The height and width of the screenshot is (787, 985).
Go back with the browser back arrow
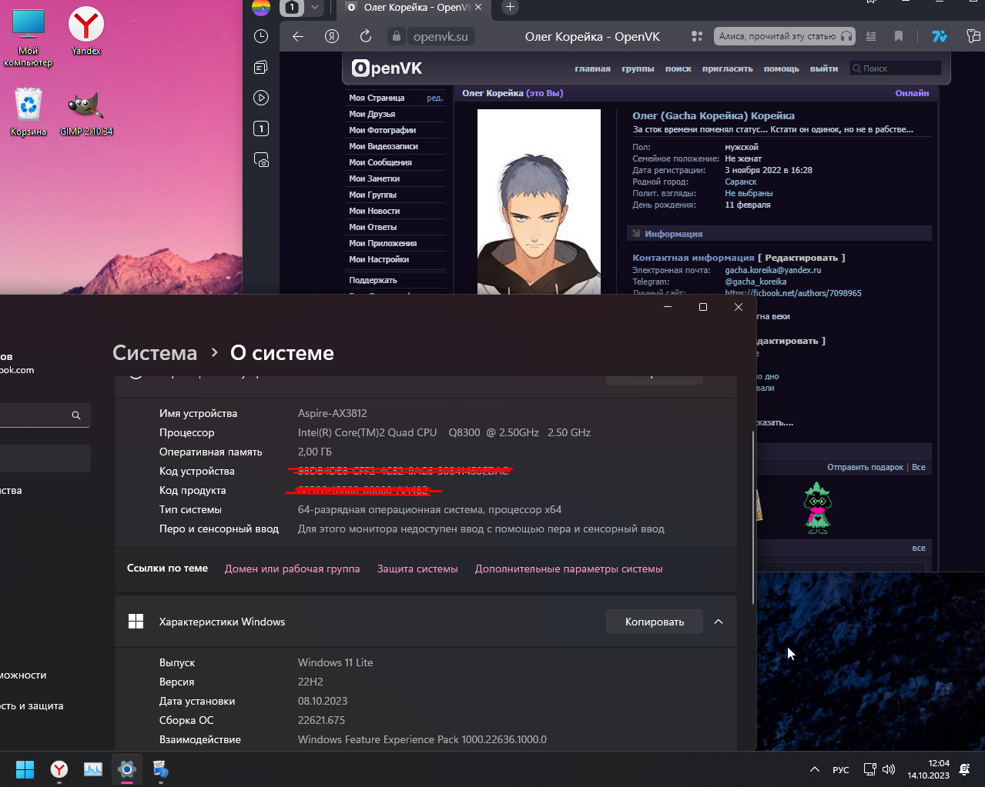(x=298, y=36)
